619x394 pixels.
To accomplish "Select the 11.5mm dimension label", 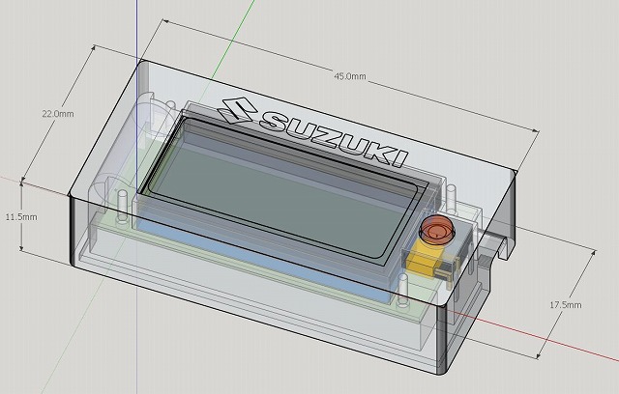I will (x=21, y=216).
